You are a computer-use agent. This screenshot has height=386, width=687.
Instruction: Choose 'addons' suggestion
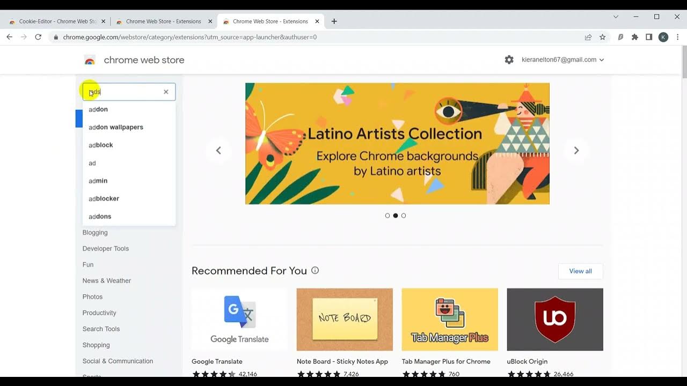[x=129, y=217]
